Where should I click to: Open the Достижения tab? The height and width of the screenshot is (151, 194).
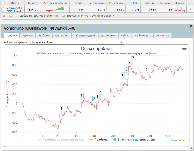point(108,36)
